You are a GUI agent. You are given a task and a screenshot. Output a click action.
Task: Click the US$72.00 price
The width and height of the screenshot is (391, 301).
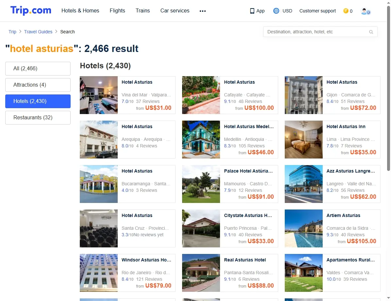pos(363,108)
